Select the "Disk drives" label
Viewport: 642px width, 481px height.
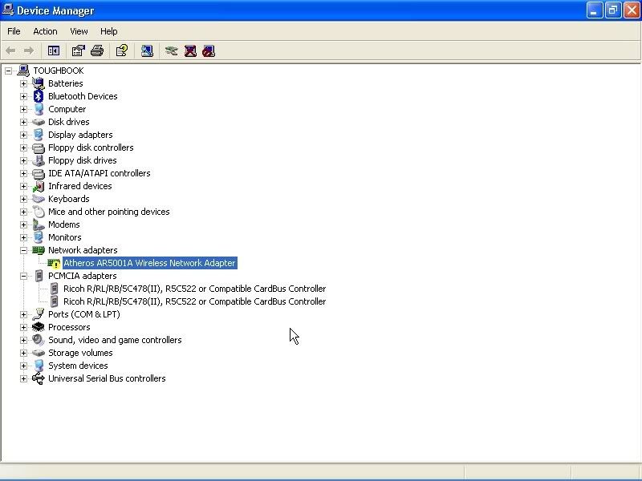click(x=69, y=122)
